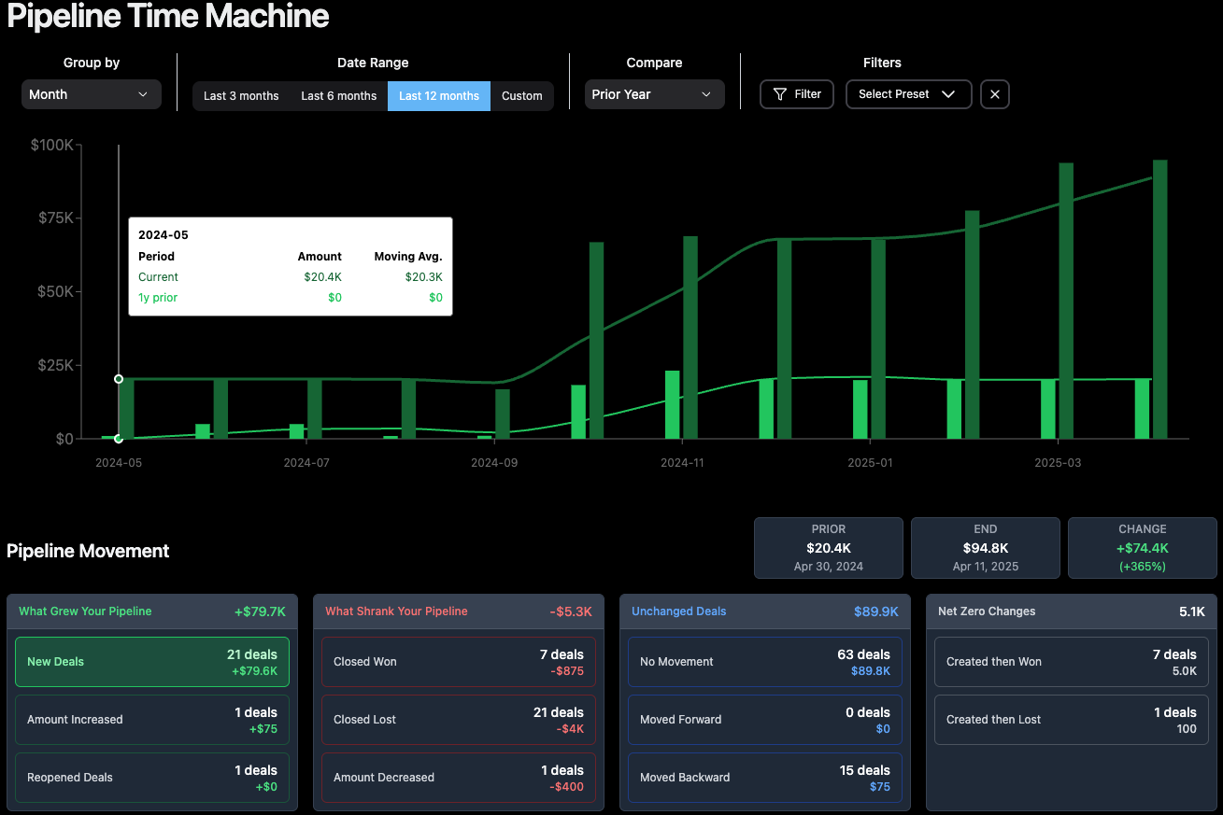Click the highlighted 2024-05 chart point marker

[x=119, y=379]
